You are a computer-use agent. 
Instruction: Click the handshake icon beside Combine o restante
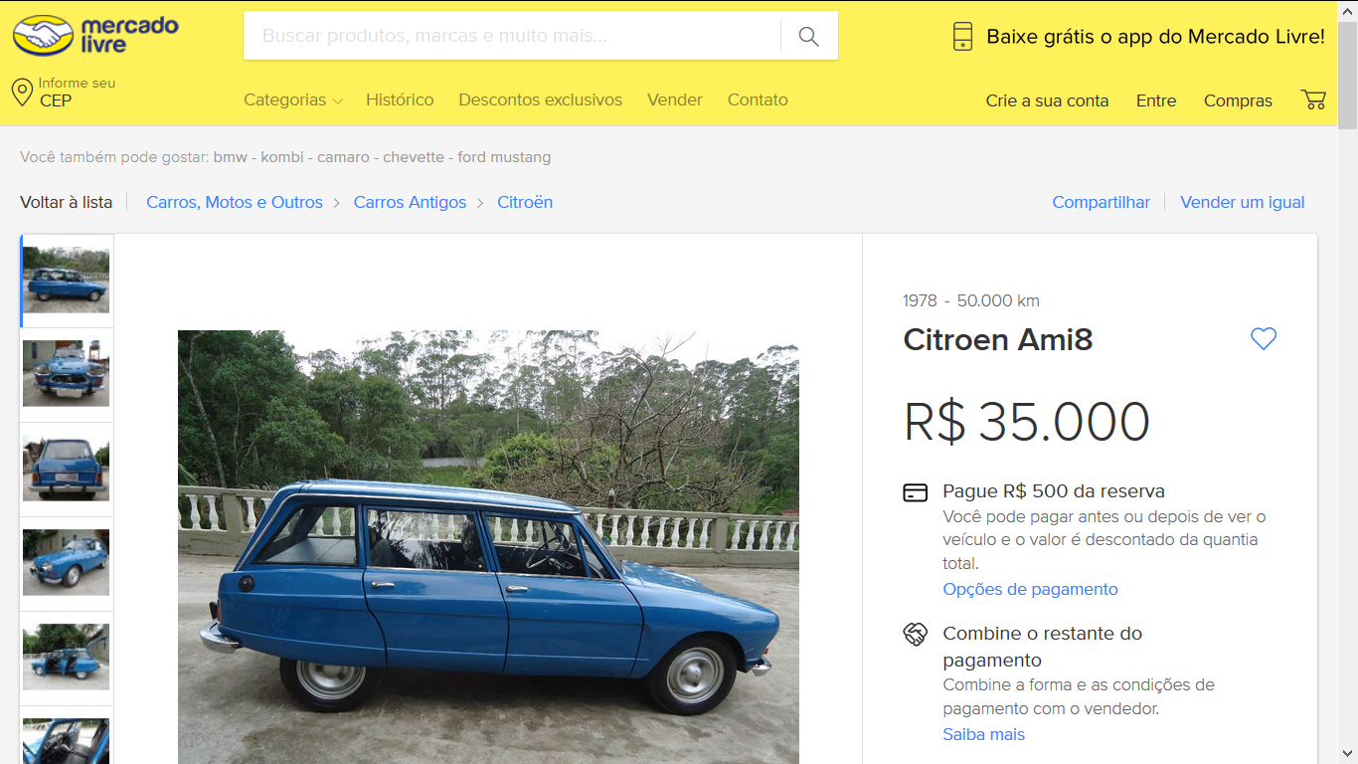(x=916, y=634)
